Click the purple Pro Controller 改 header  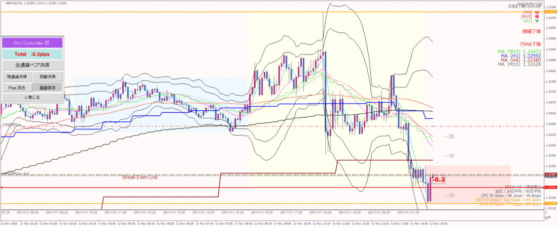tap(32, 43)
